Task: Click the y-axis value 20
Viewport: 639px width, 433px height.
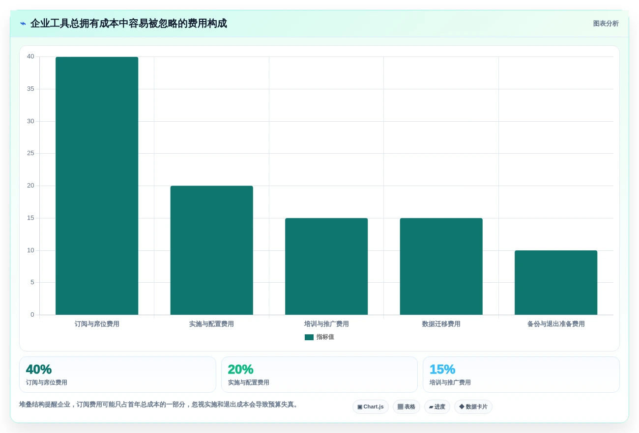Action: pyautogui.click(x=30, y=186)
